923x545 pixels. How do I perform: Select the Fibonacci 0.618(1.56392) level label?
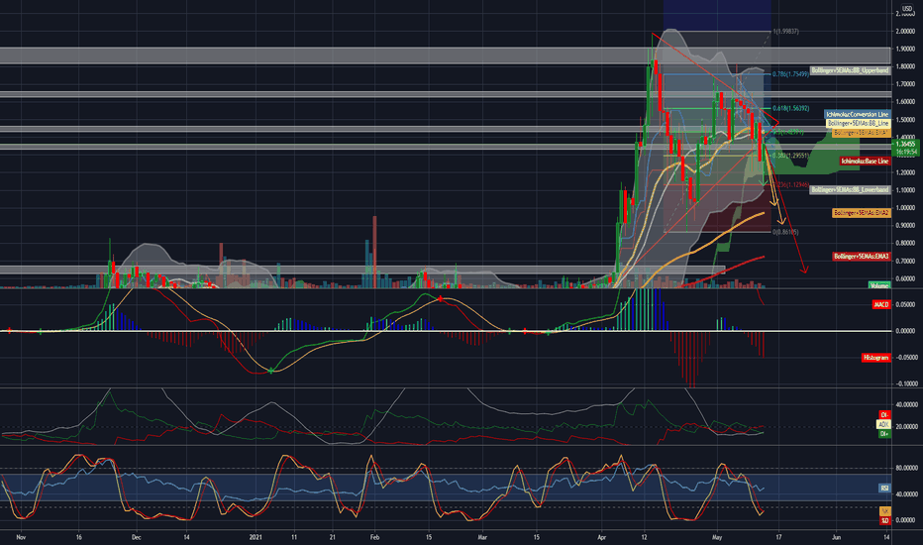[790, 108]
